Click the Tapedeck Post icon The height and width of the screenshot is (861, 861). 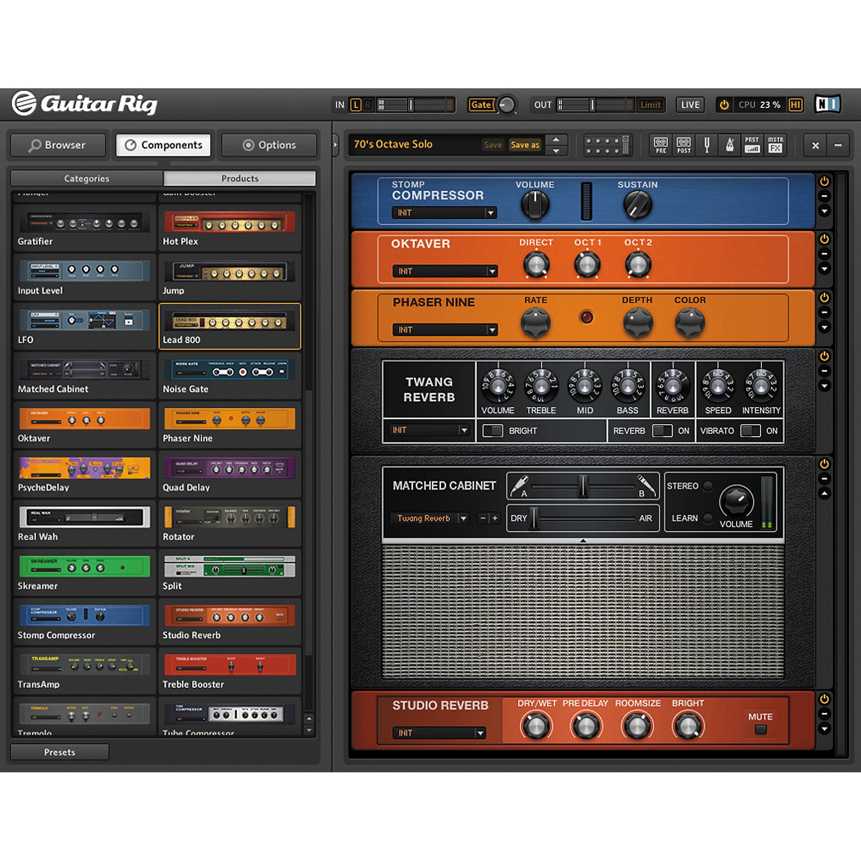[x=684, y=145]
